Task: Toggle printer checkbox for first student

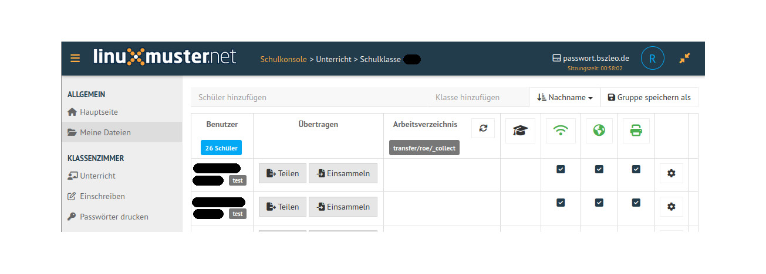Action: point(636,169)
